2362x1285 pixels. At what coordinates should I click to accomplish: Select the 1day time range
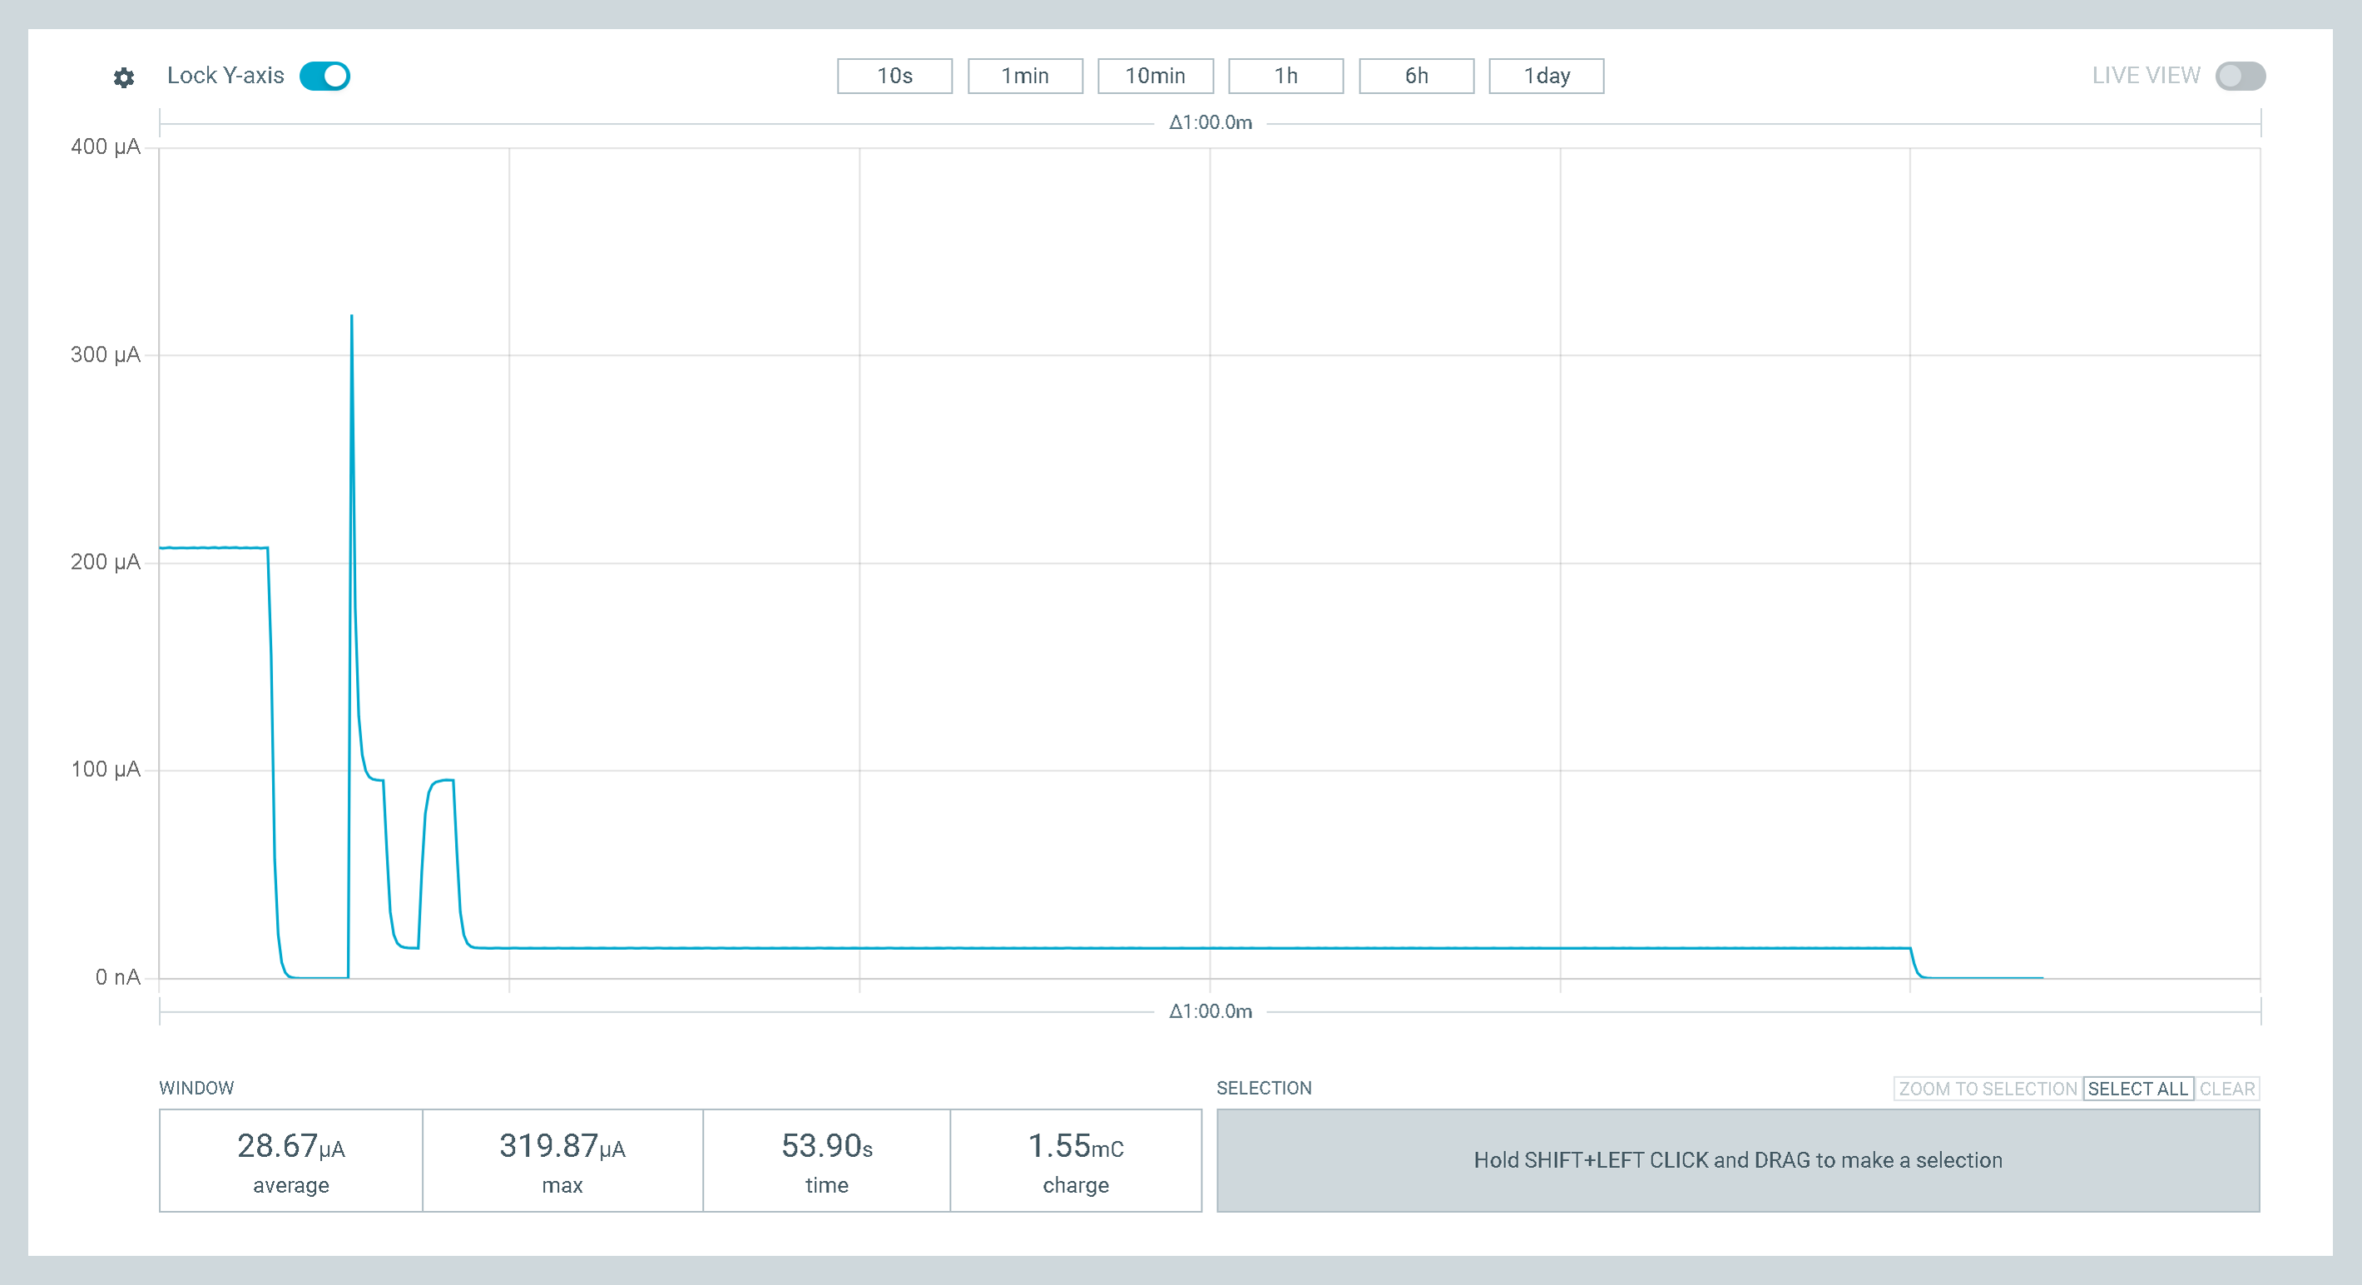[x=1546, y=76]
